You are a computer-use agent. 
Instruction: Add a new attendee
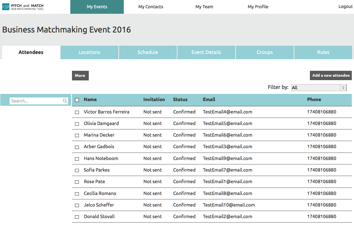point(331,75)
